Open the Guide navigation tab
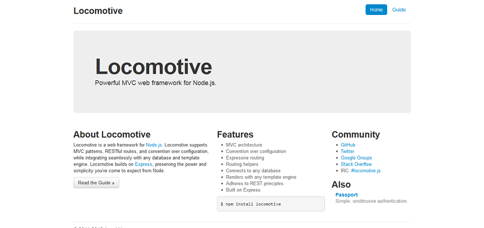 399,10
